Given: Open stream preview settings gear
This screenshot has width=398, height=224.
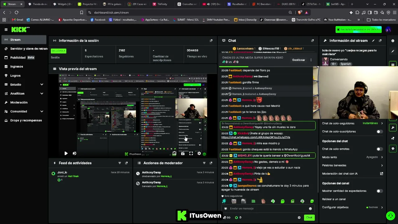Looking at the screenshot, I should [x=199, y=153].
